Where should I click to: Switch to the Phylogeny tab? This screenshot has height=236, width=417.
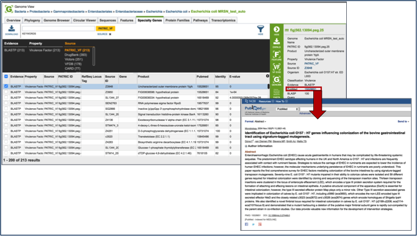coord(32,20)
